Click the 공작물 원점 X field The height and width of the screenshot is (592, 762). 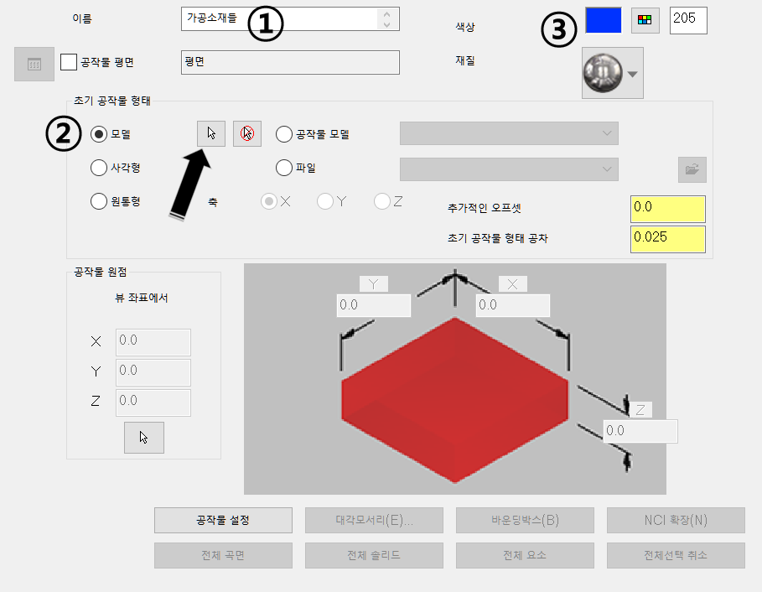click(153, 342)
